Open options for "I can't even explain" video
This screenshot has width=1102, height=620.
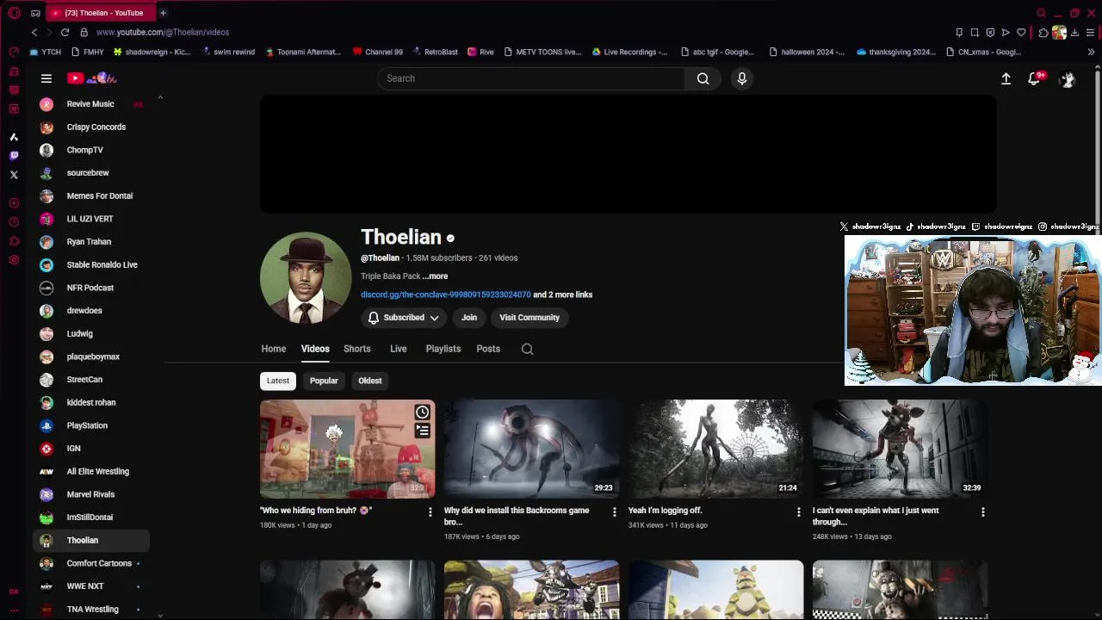[x=982, y=512]
